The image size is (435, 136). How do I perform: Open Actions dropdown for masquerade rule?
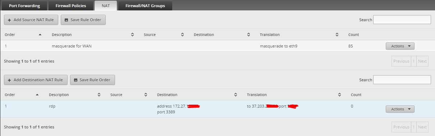coord(400,46)
